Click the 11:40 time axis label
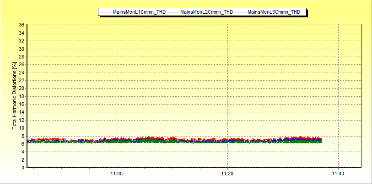Screen dimensions: 372x184 click(x=338, y=174)
